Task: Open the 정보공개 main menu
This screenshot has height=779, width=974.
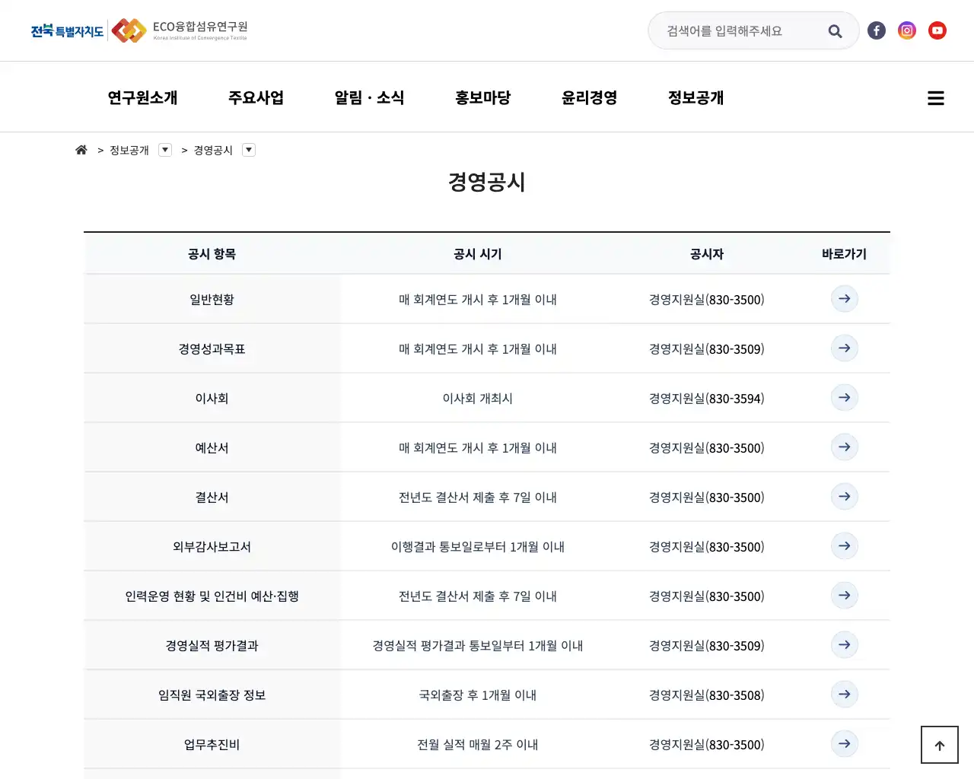Action: coord(696,97)
